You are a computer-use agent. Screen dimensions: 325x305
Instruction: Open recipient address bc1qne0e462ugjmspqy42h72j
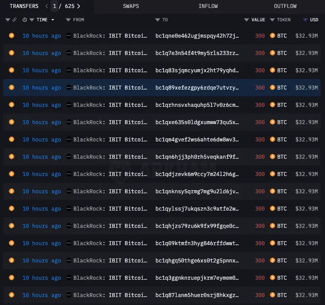(197, 36)
